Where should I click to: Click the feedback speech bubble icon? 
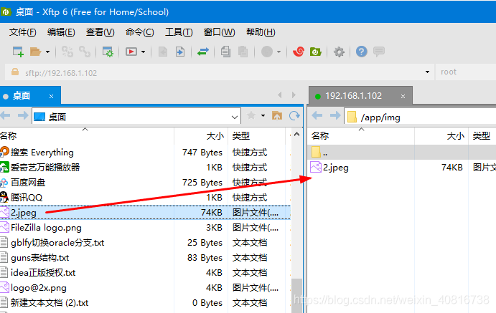click(379, 52)
